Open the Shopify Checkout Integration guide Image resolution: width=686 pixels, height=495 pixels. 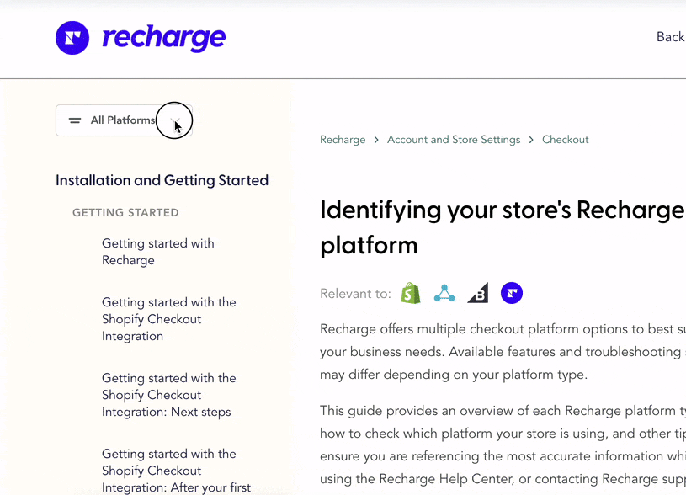168,319
